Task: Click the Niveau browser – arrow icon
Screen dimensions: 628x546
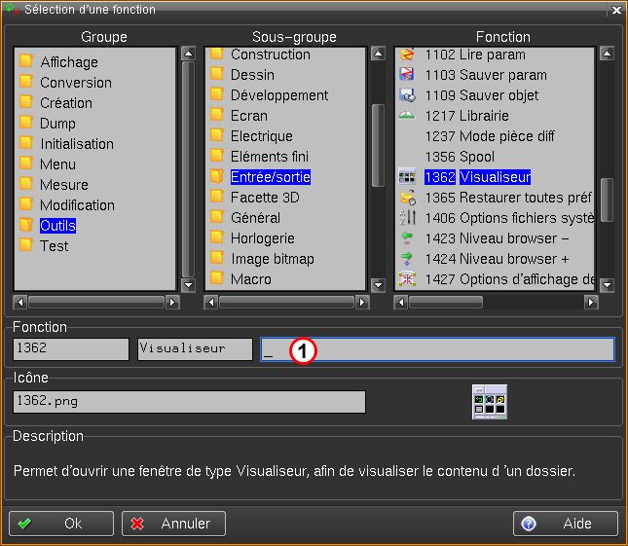Action: pos(408,238)
